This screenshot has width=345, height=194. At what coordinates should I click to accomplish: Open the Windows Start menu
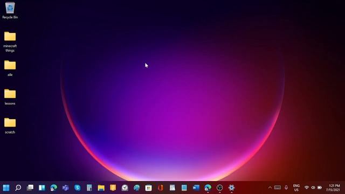6,188
